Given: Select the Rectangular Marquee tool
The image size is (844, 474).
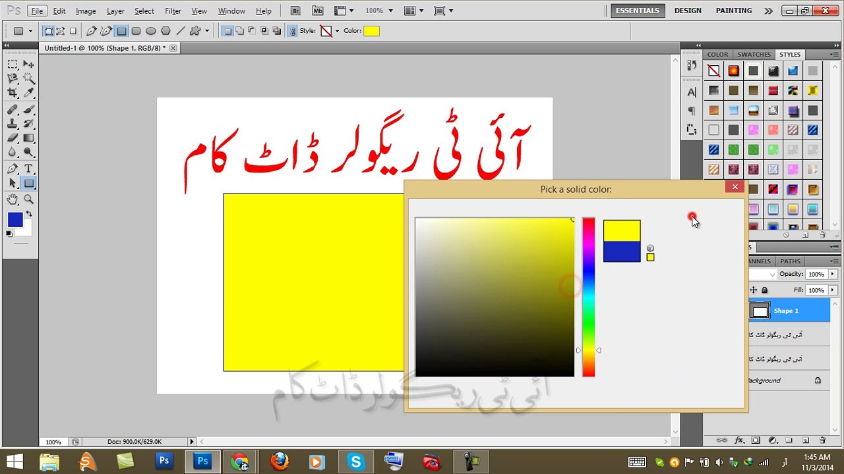Looking at the screenshot, I should click(x=13, y=64).
